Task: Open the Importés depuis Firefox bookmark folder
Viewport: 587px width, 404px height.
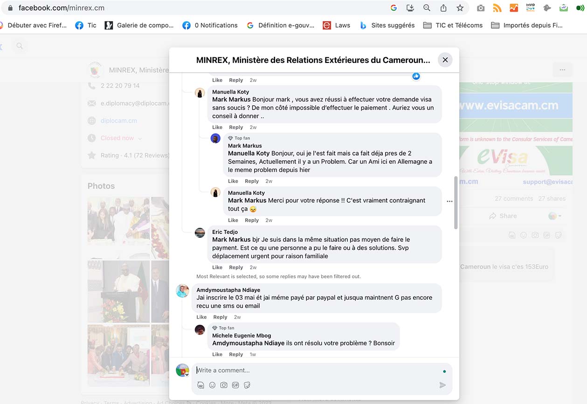Action: point(527,25)
